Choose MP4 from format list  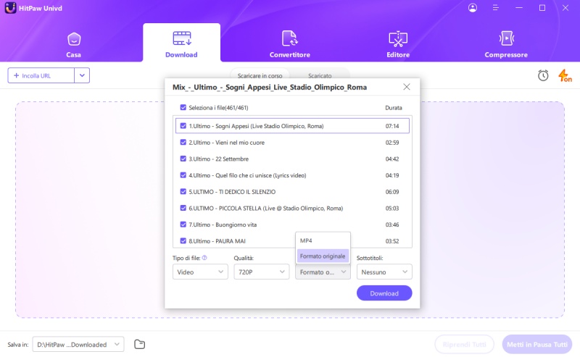click(x=323, y=240)
